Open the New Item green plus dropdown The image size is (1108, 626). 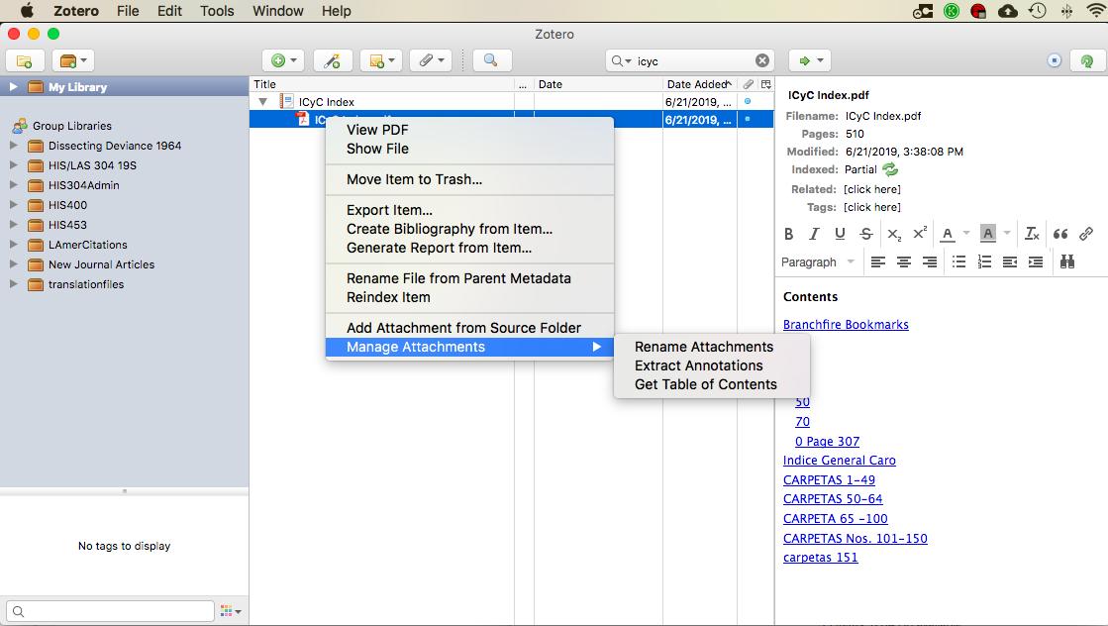pos(283,60)
